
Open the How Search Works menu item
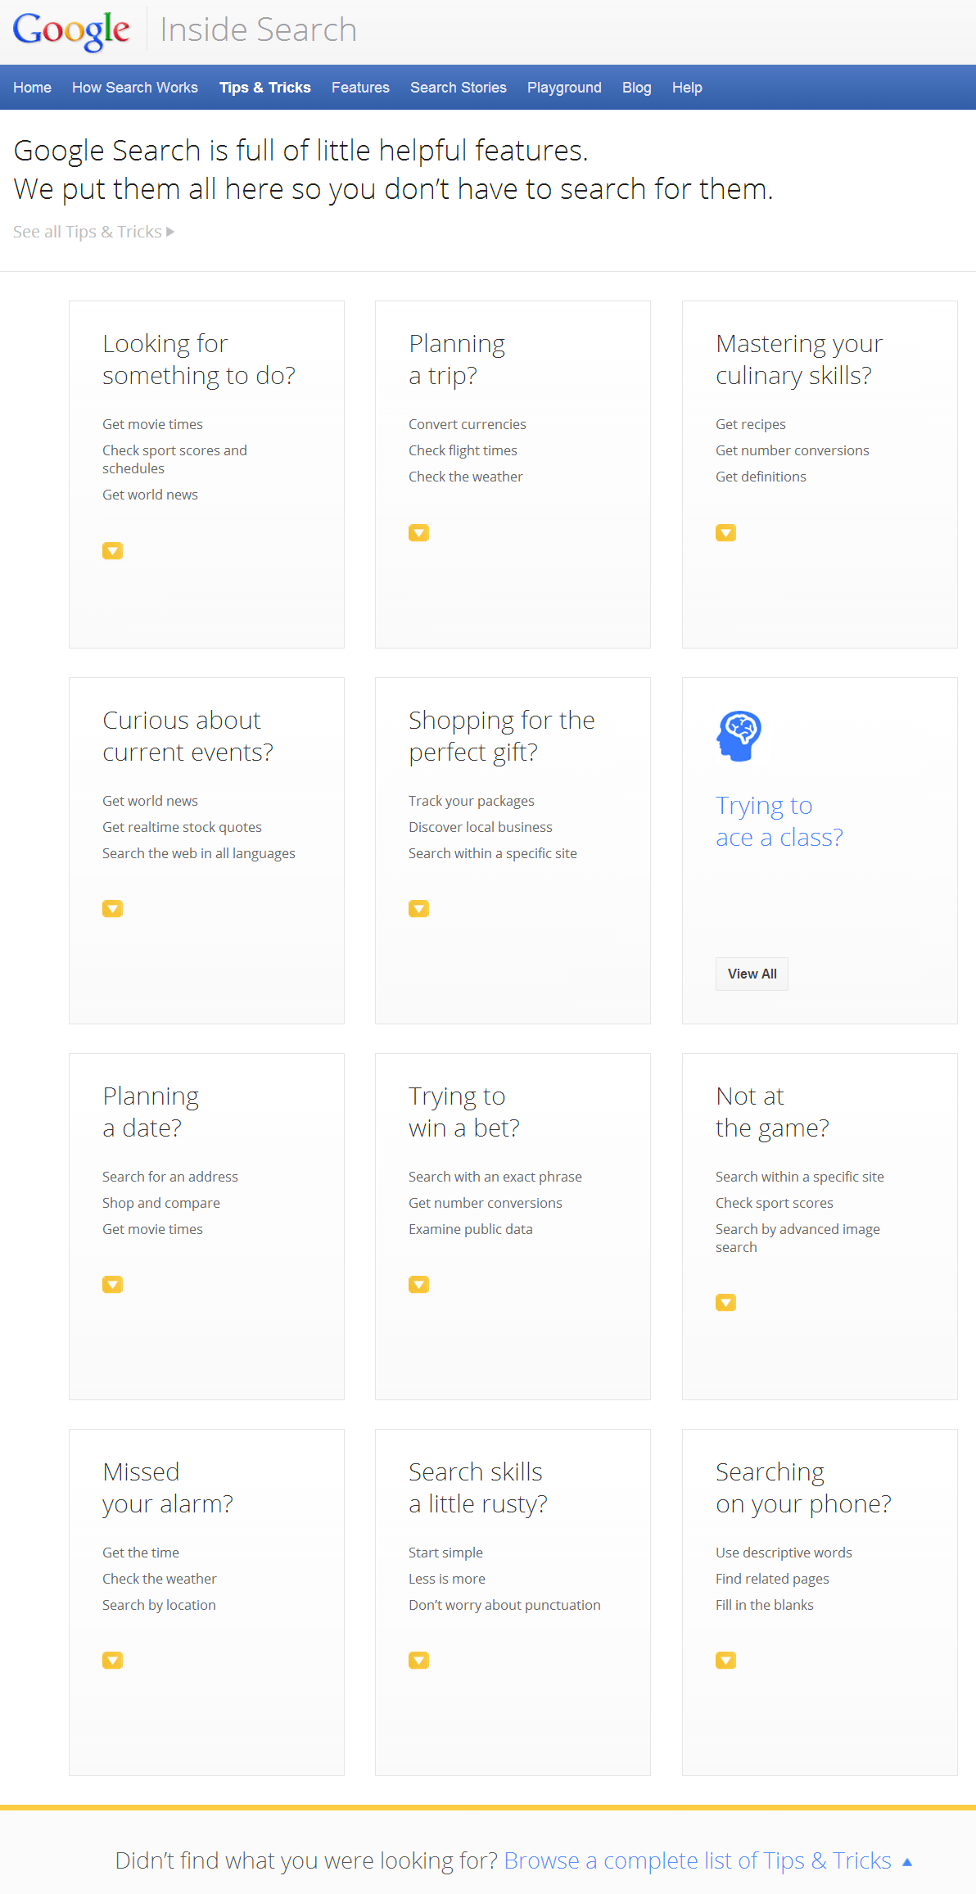click(135, 88)
